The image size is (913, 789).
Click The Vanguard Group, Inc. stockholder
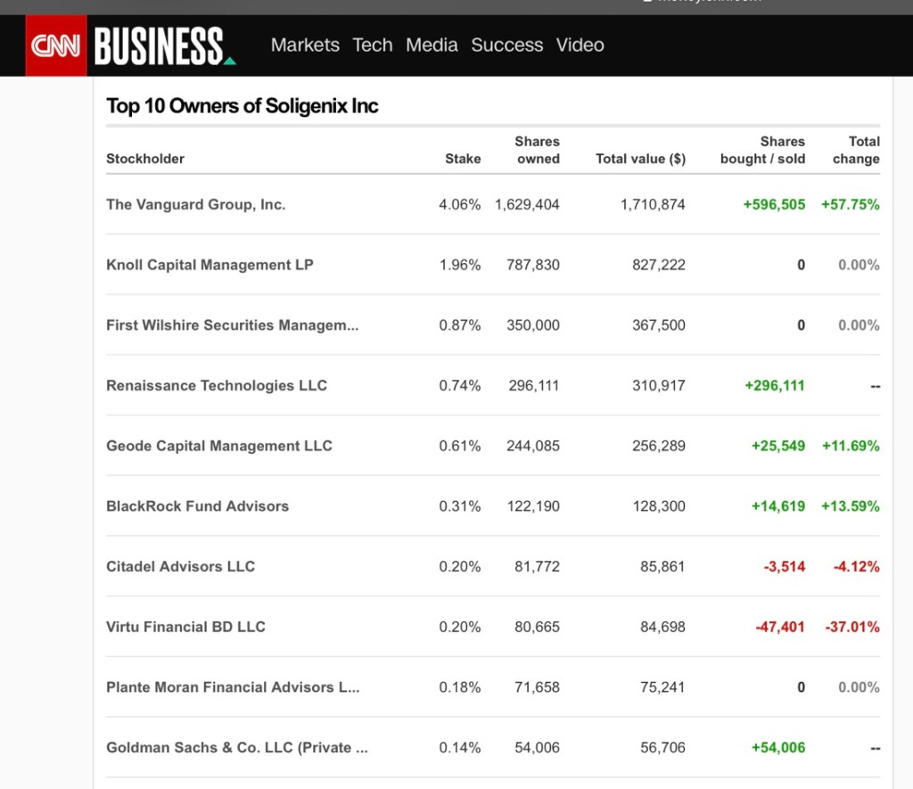(195, 204)
